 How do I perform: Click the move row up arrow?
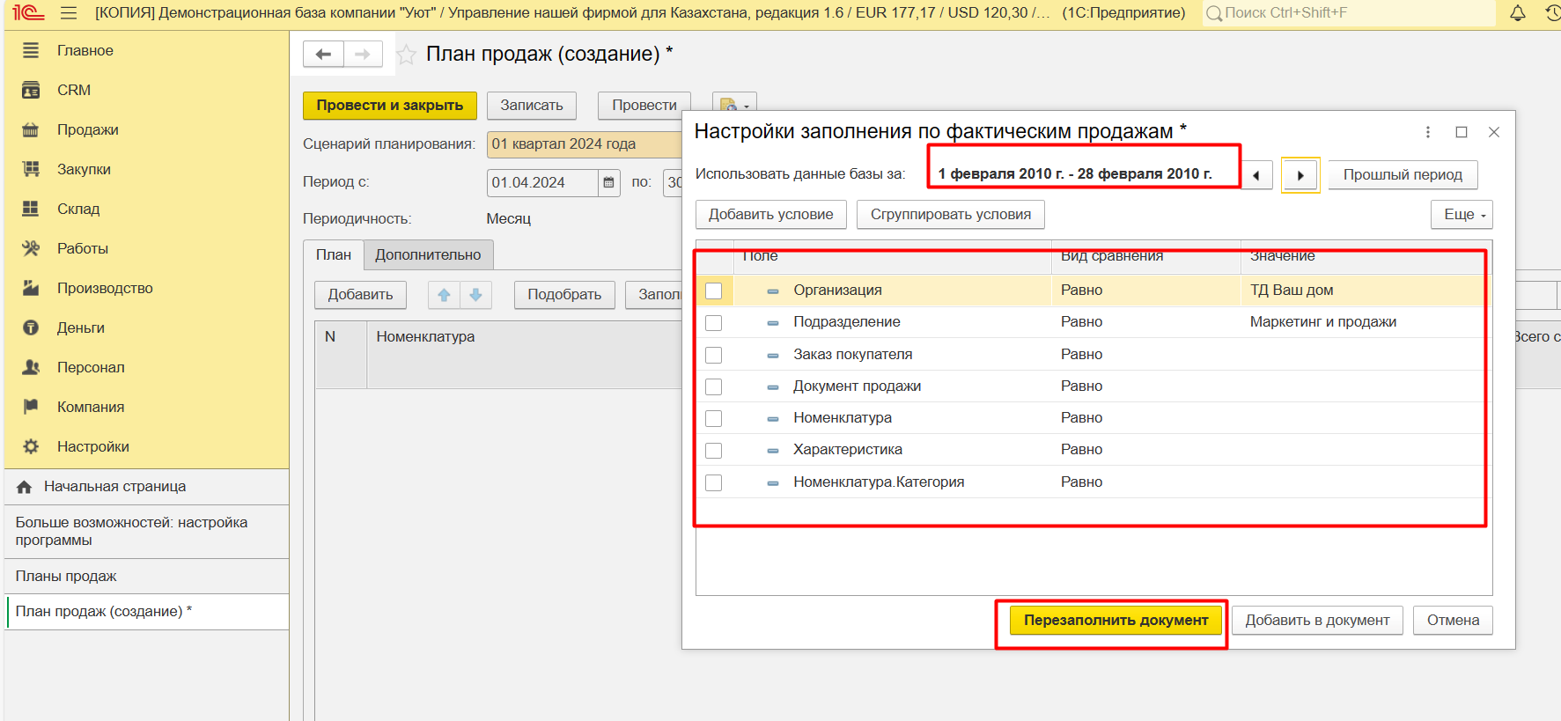(x=444, y=295)
